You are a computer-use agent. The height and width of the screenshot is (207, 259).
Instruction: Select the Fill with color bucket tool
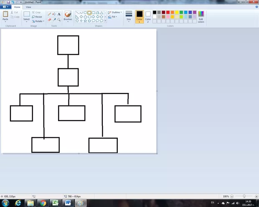[x=54, y=14]
